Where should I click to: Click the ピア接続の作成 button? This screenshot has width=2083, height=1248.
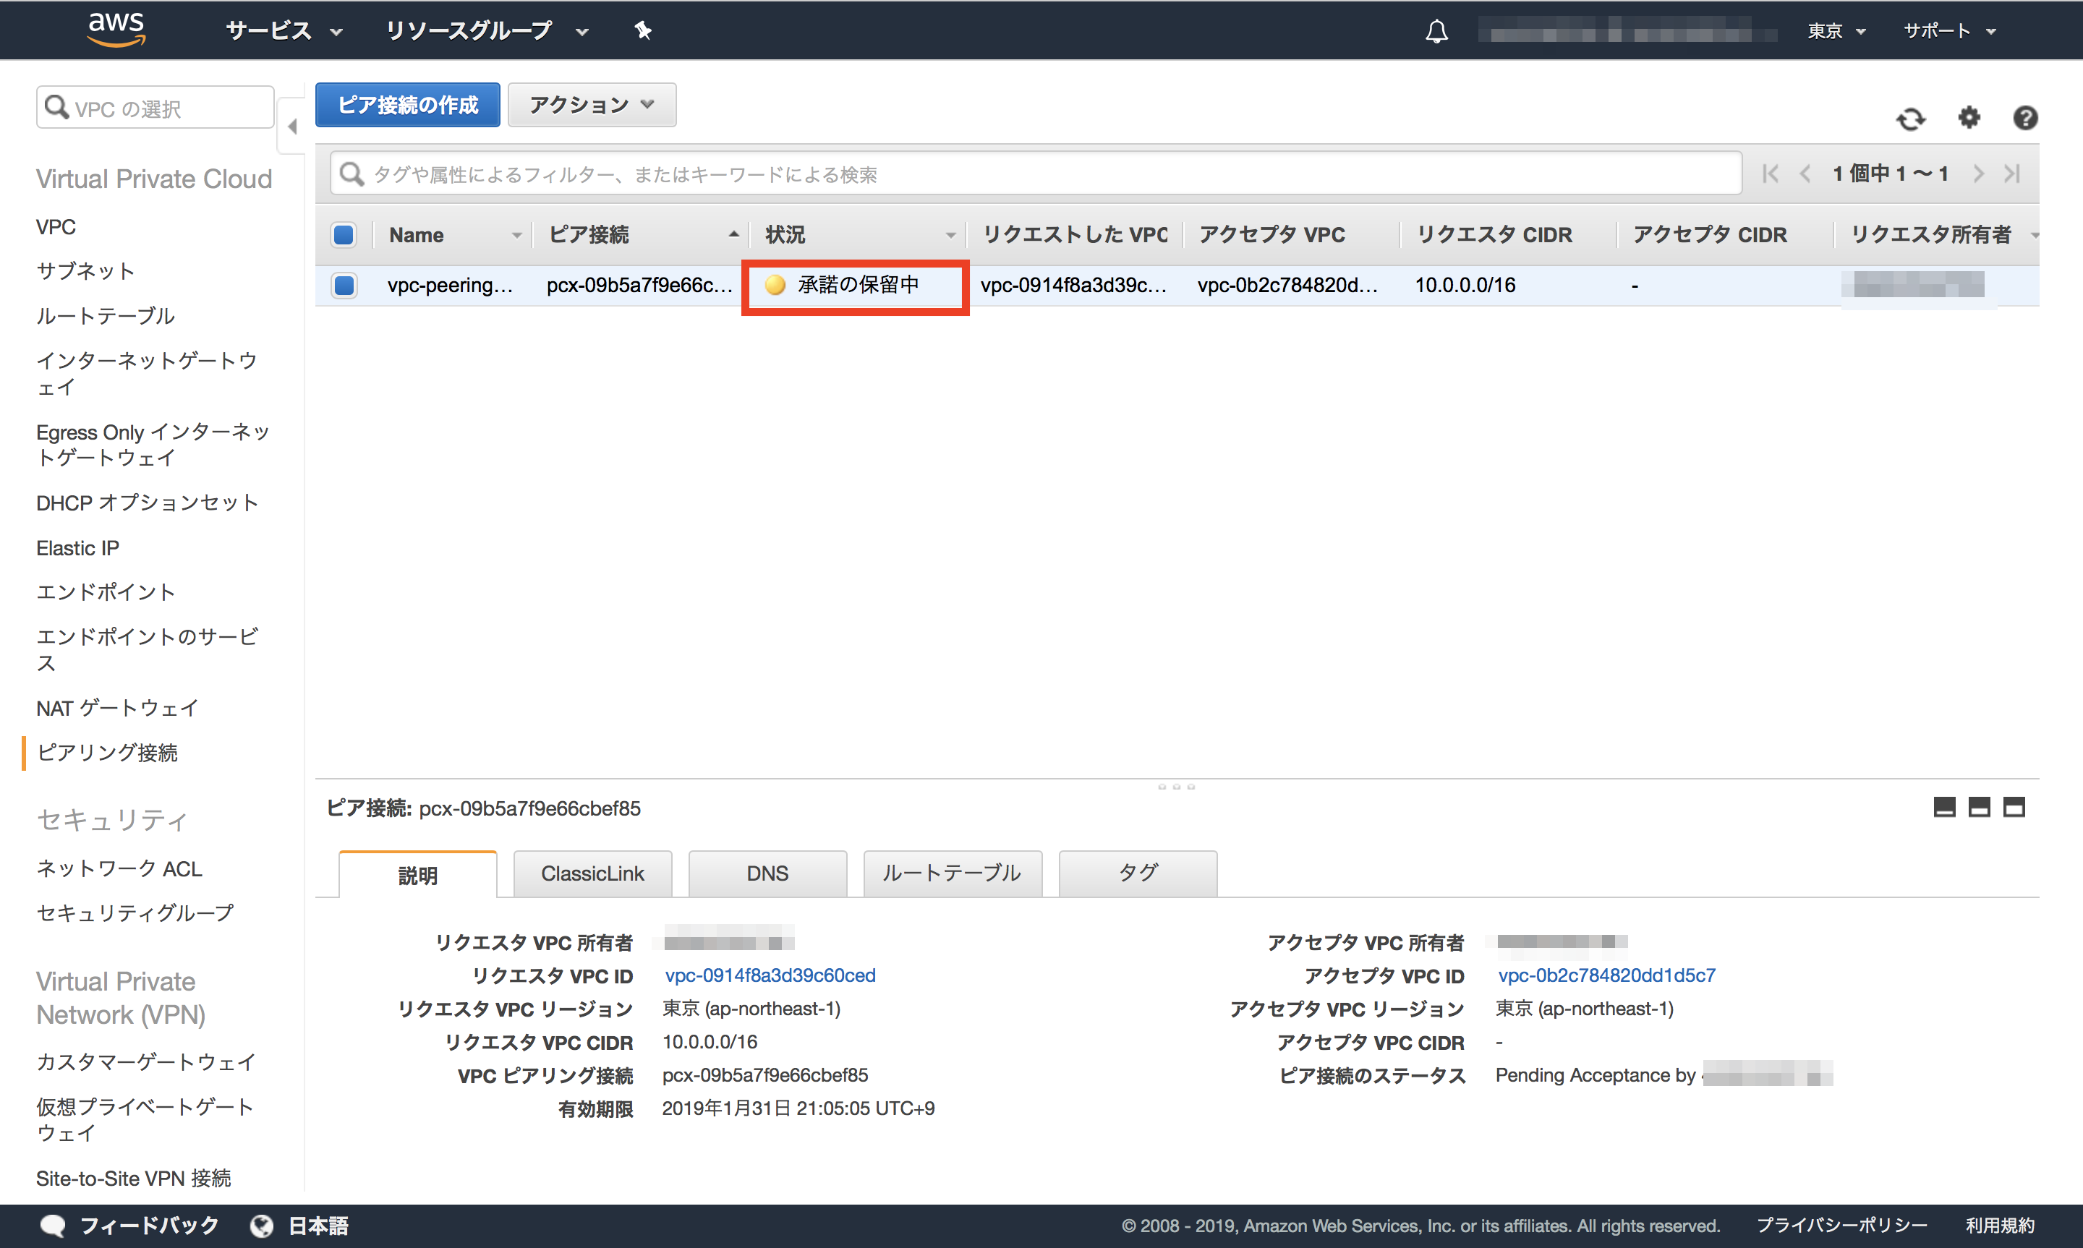click(x=407, y=104)
